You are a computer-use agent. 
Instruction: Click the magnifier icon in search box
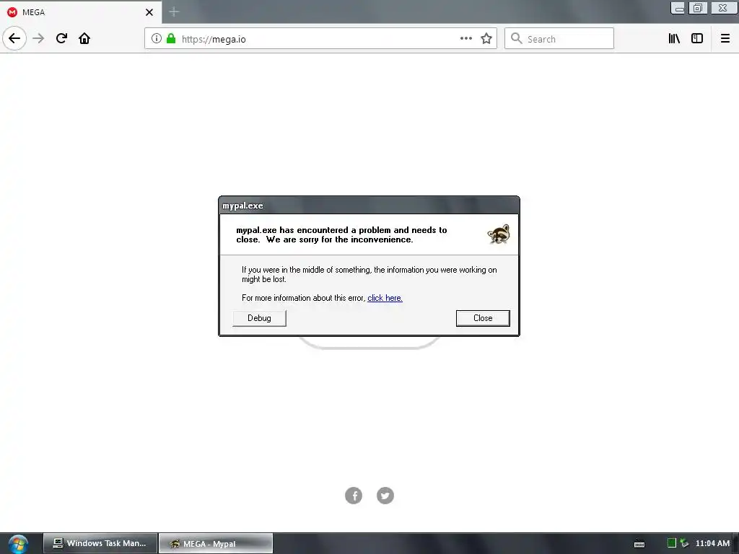pyautogui.click(x=517, y=39)
